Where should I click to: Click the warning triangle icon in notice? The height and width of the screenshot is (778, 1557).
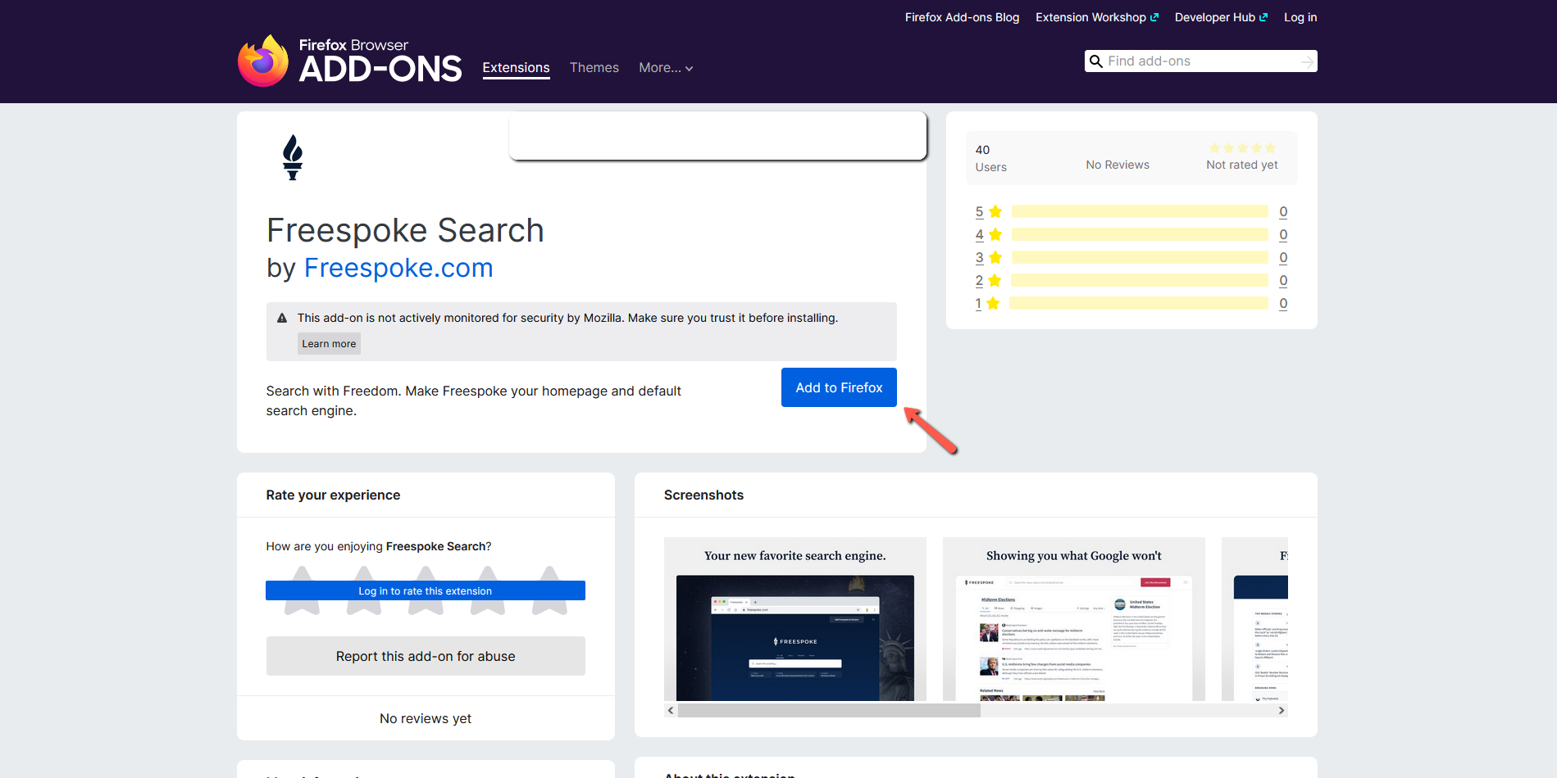click(x=282, y=318)
